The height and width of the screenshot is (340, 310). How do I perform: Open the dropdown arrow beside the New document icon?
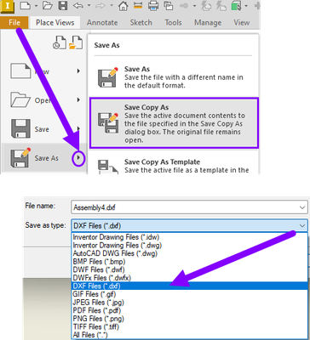36,6
